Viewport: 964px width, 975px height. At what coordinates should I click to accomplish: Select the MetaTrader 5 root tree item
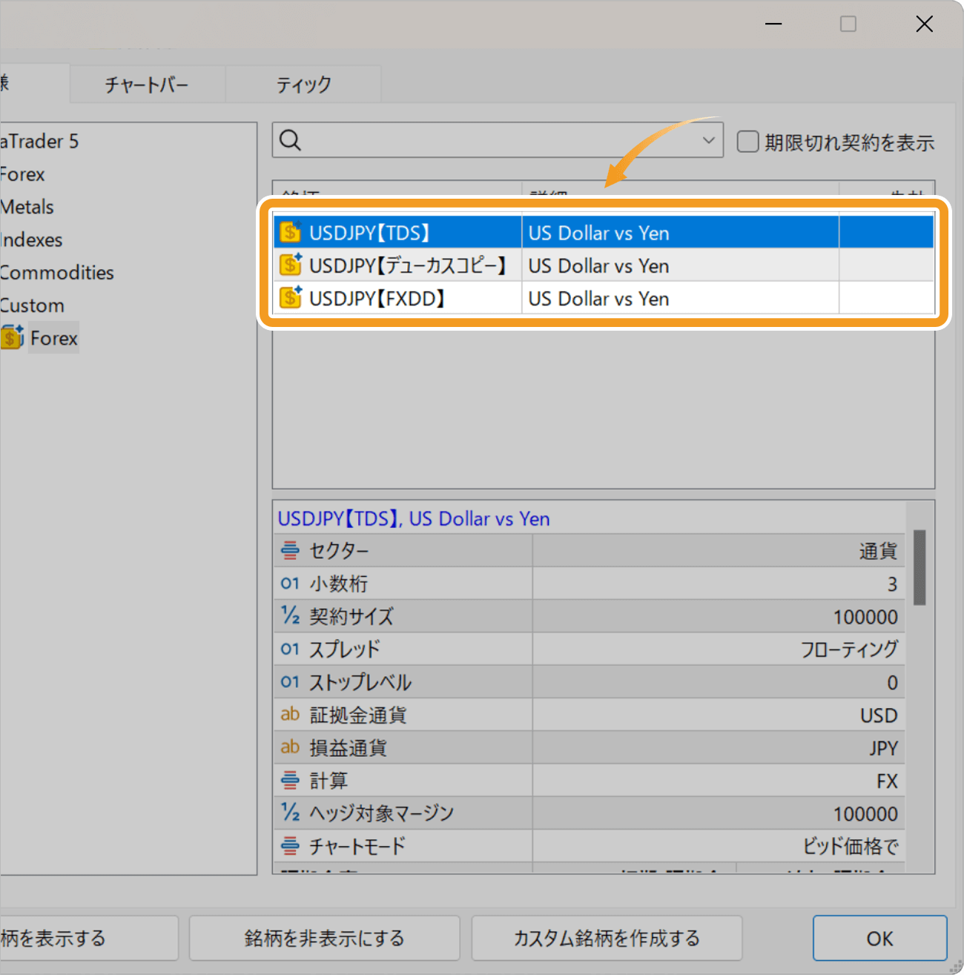pyautogui.click(x=39, y=141)
